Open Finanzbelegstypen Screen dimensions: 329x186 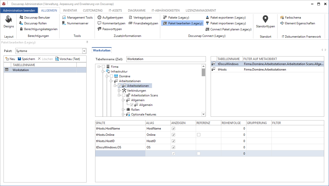point(143,23)
